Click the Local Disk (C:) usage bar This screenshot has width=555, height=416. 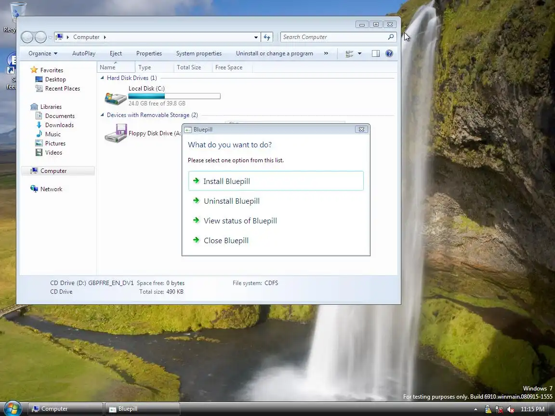174,96
